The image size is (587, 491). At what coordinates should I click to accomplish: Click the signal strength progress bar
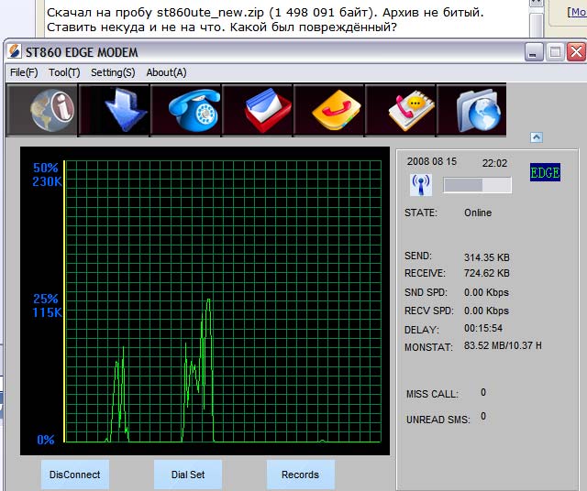click(477, 185)
